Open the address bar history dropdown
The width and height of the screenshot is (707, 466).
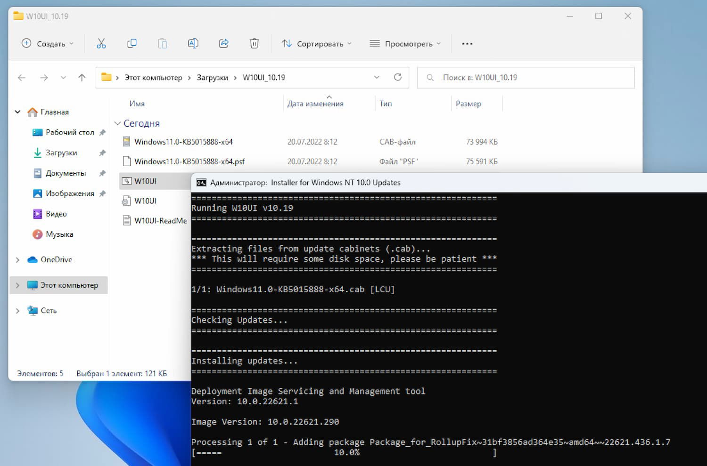click(x=377, y=77)
